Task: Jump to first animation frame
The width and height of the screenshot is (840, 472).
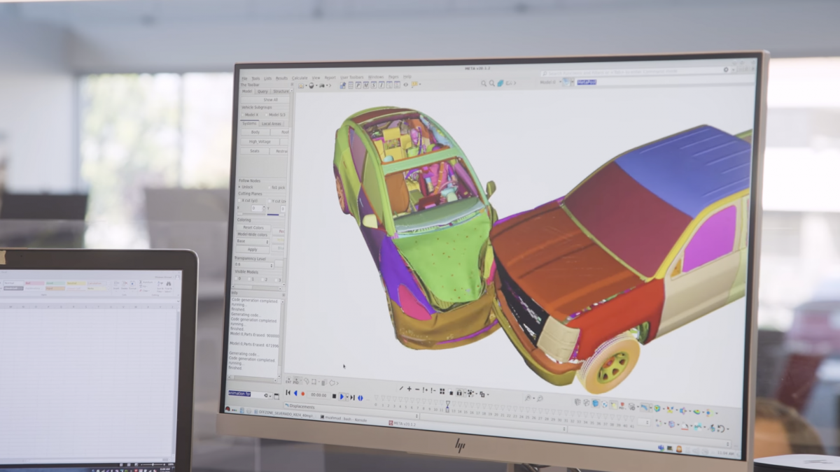Action: pos(288,393)
